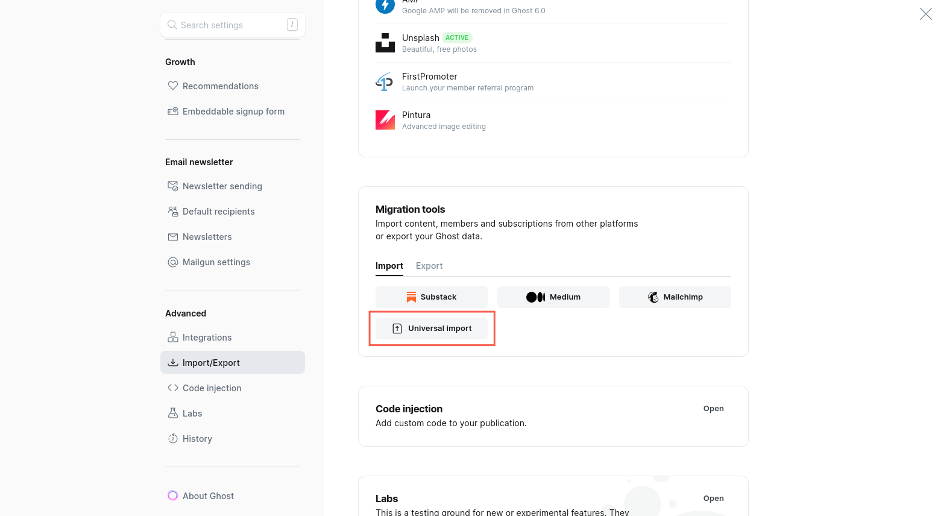938x516 pixels.
Task: Click the Default recipients people icon
Action: (173, 212)
